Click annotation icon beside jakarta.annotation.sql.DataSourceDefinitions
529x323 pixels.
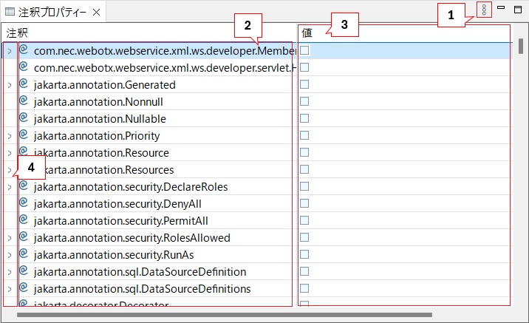pos(24,288)
